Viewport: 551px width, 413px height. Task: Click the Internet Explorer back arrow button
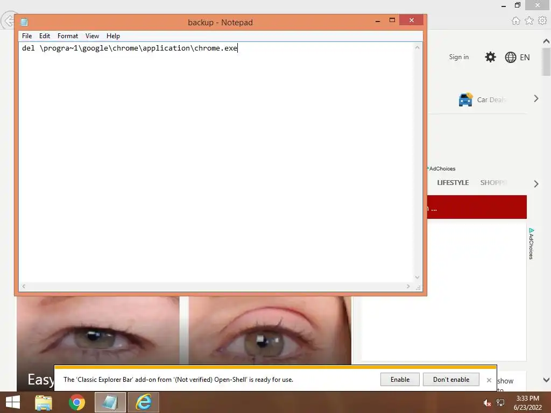click(8, 21)
